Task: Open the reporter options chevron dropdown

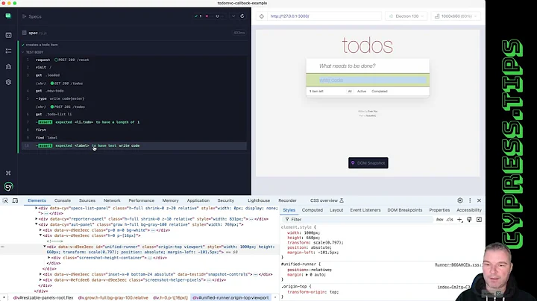Action: (x=233, y=16)
